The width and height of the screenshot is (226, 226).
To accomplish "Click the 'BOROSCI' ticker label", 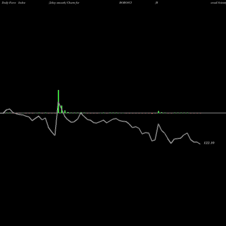I will click(126, 3).
